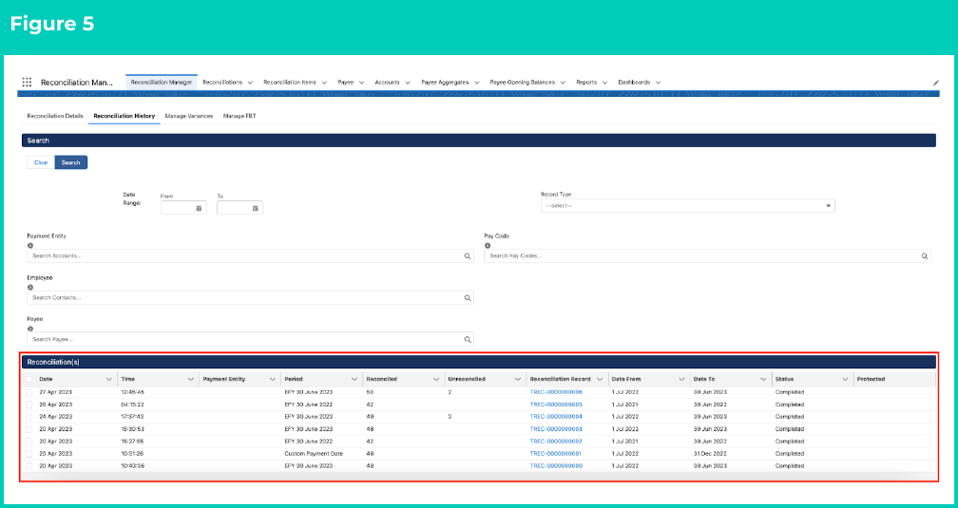The width and height of the screenshot is (958, 508).
Task: Expand the Payee Opening Balances nav chevron
Action: (x=563, y=83)
